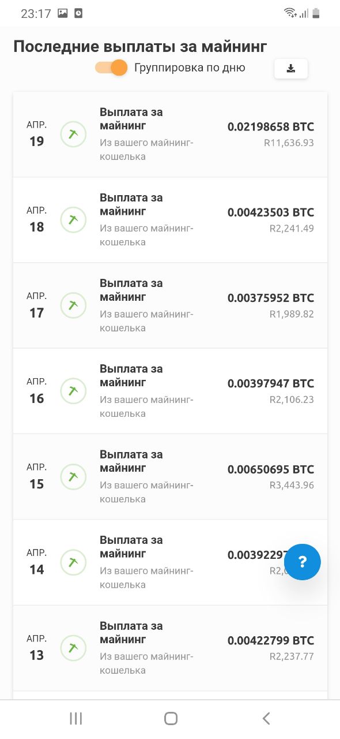Viewport: 340px width, 739px height.
Task: Tap the pickaxe icon for April 17
Action: [73, 305]
